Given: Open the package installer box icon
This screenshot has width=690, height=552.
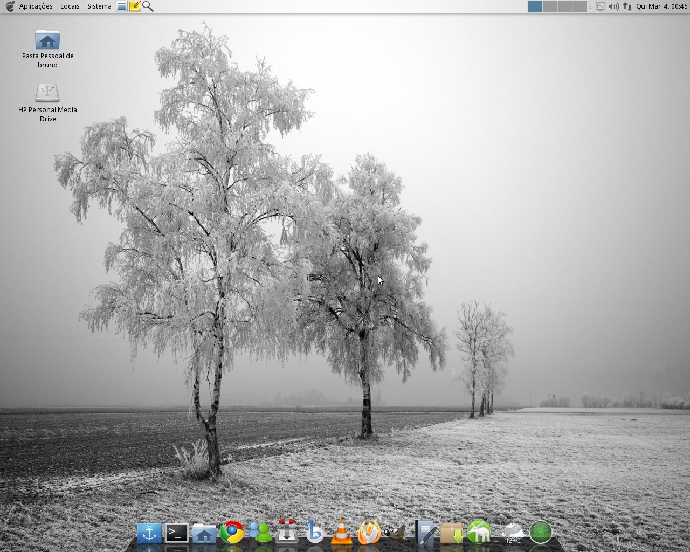Looking at the screenshot, I should click(452, 533).
